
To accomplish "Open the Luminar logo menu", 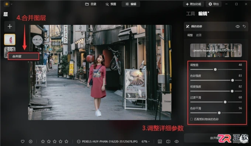I will pyautogui.click(x=7, y=4).
